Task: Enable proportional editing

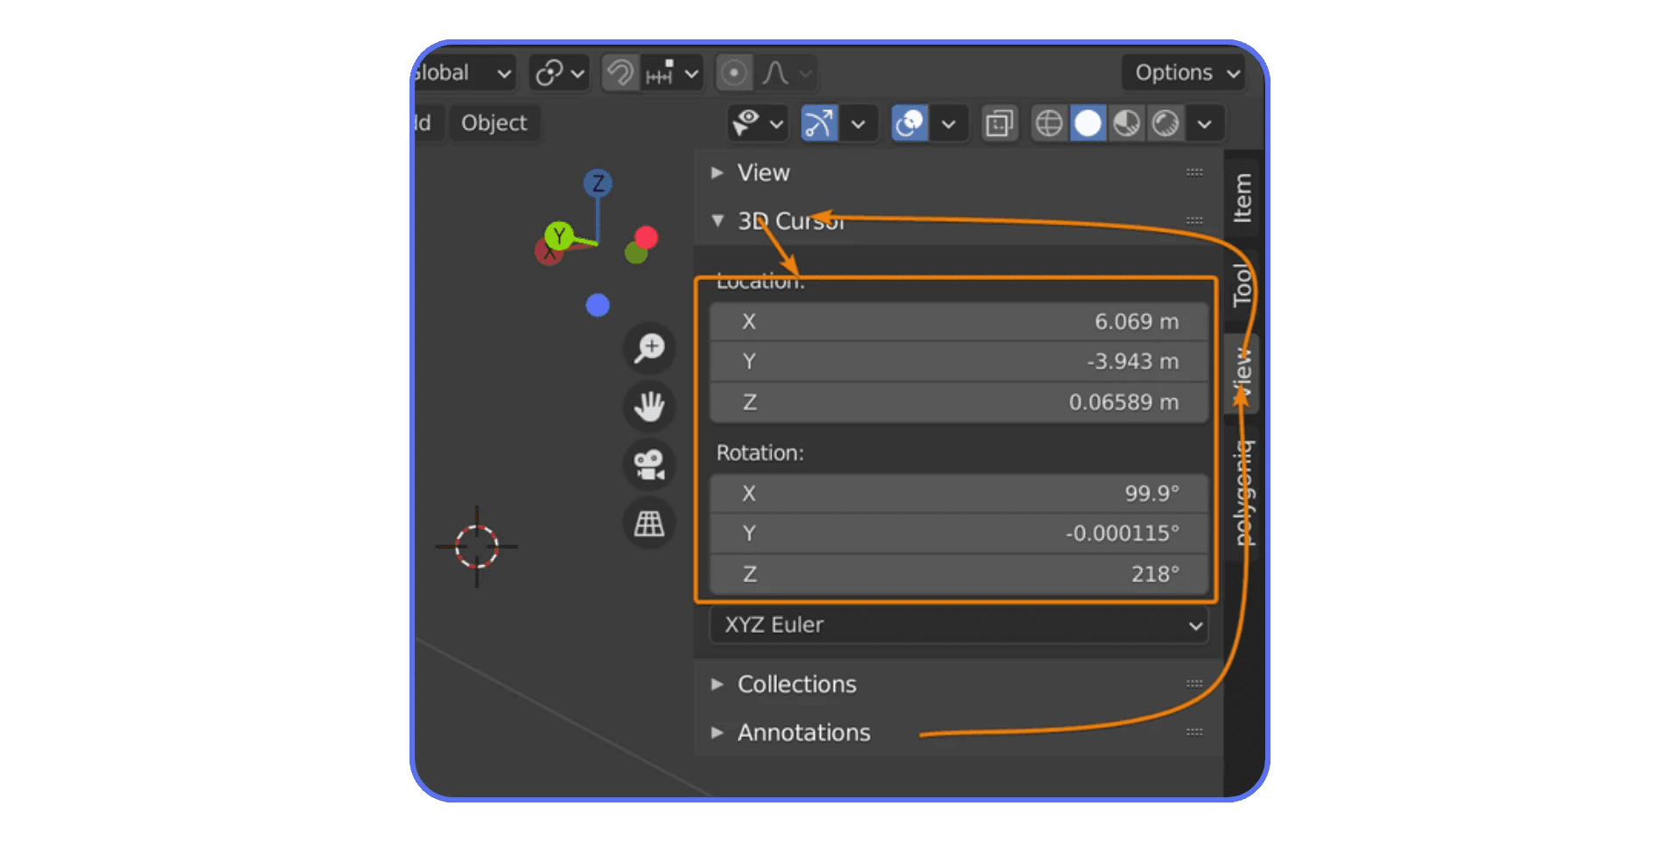Action: 734,73
